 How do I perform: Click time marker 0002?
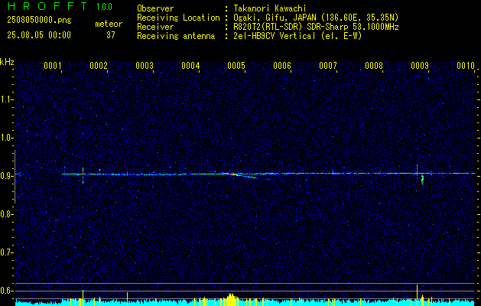(x=99, y=66)
